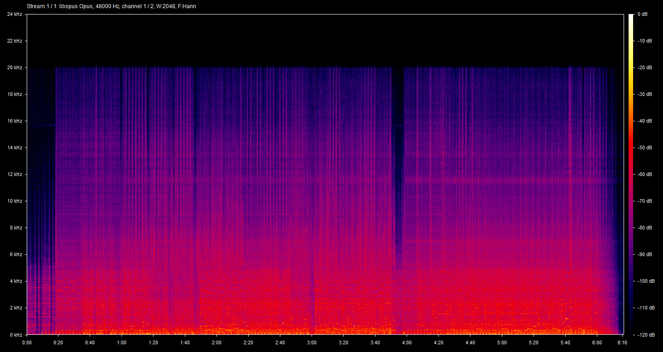Viewport: 663px width, 352px height.
Task: Click the -120 dB scale label
Action: pos(646,334)
